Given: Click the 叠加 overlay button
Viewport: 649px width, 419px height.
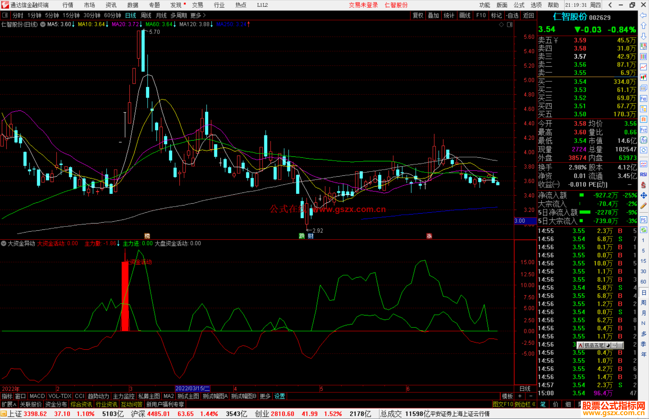Looking at the screenshot, I should pyautogui.click(x=433, y=15).
